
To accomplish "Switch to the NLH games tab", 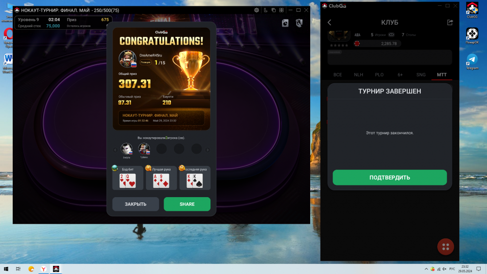I will pyautogui.click(x=358, y=75).
